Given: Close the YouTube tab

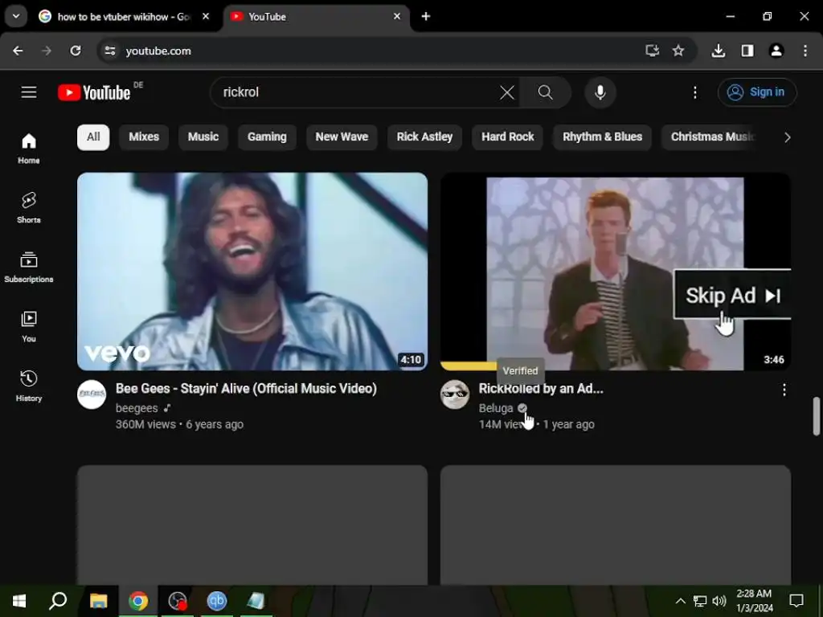Looking at the screenshot, I should point(397,17).
